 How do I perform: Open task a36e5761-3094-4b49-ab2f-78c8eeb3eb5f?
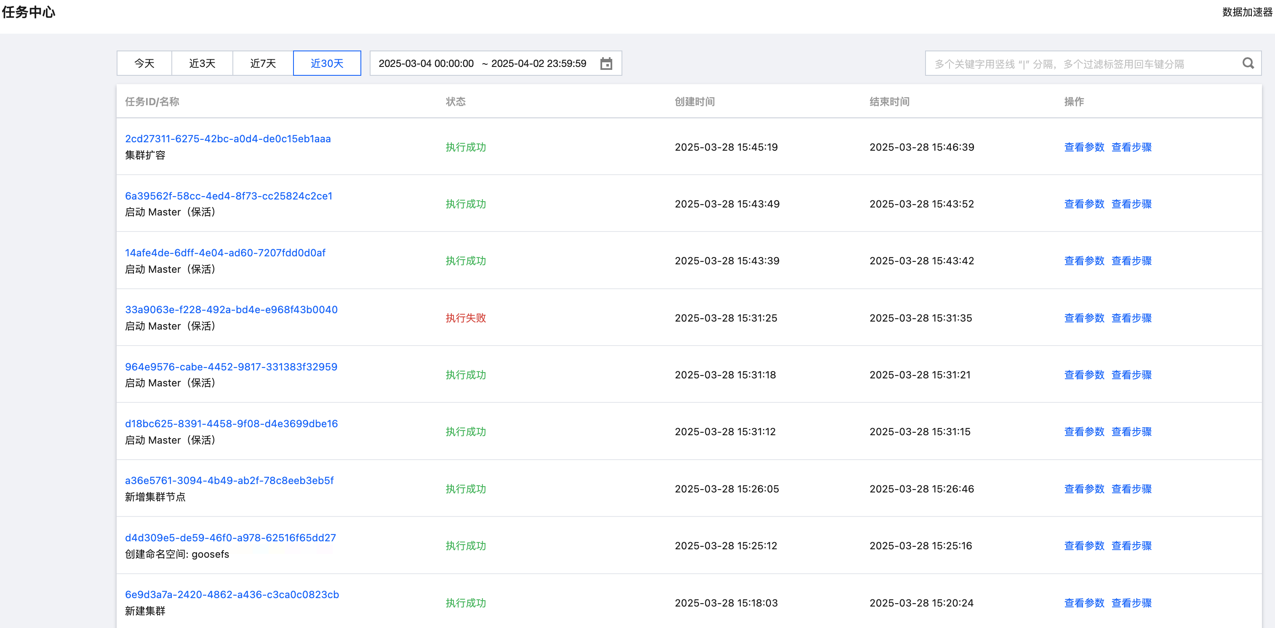pos(229,481)
